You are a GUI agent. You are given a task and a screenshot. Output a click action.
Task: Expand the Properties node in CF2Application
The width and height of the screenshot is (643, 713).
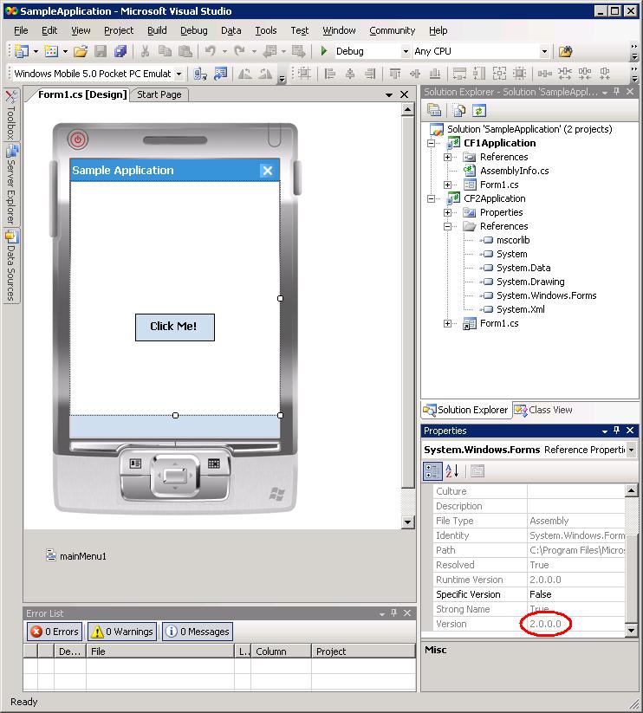(x=447, y=212)
